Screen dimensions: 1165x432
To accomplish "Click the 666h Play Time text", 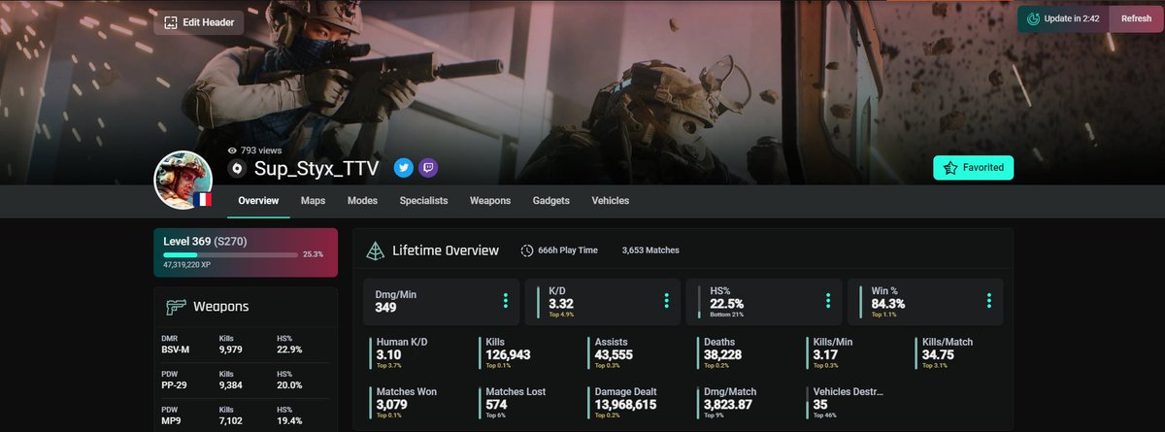I will click(568, 250).
